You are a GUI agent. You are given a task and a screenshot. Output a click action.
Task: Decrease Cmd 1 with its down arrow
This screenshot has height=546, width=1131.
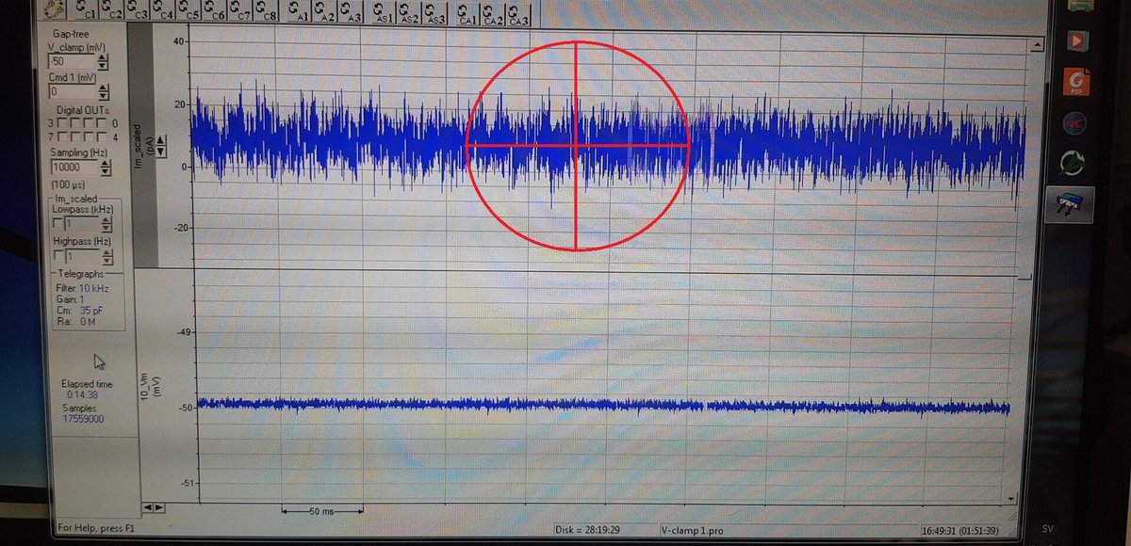tap(103, 97)
